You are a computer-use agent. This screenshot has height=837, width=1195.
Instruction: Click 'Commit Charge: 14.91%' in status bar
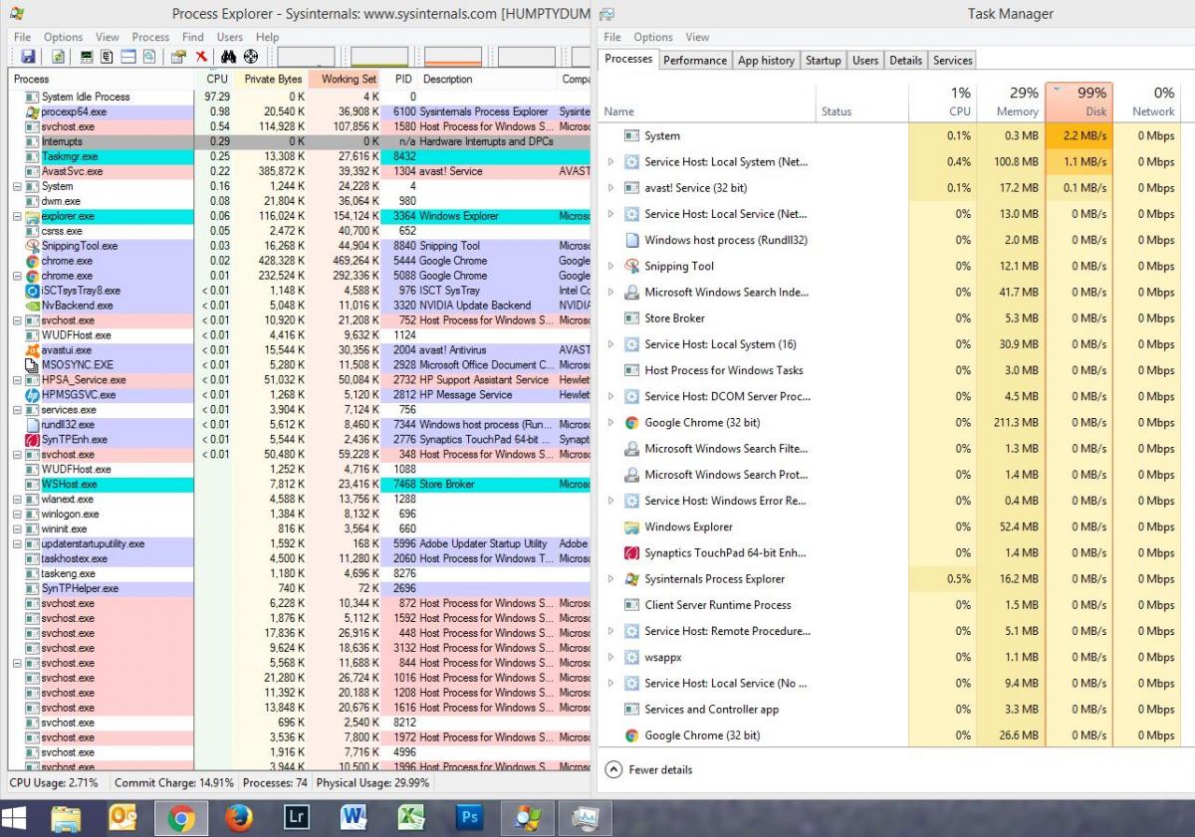click(174, 783)
